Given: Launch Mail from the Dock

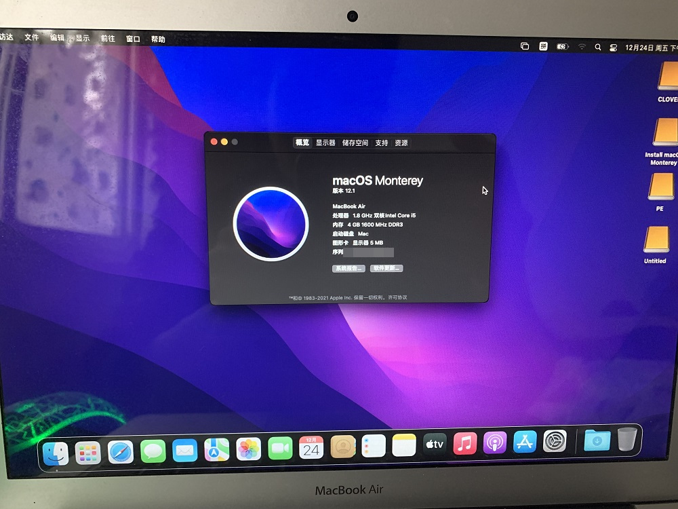Looking at the screenshot, I should coord(184,450).
